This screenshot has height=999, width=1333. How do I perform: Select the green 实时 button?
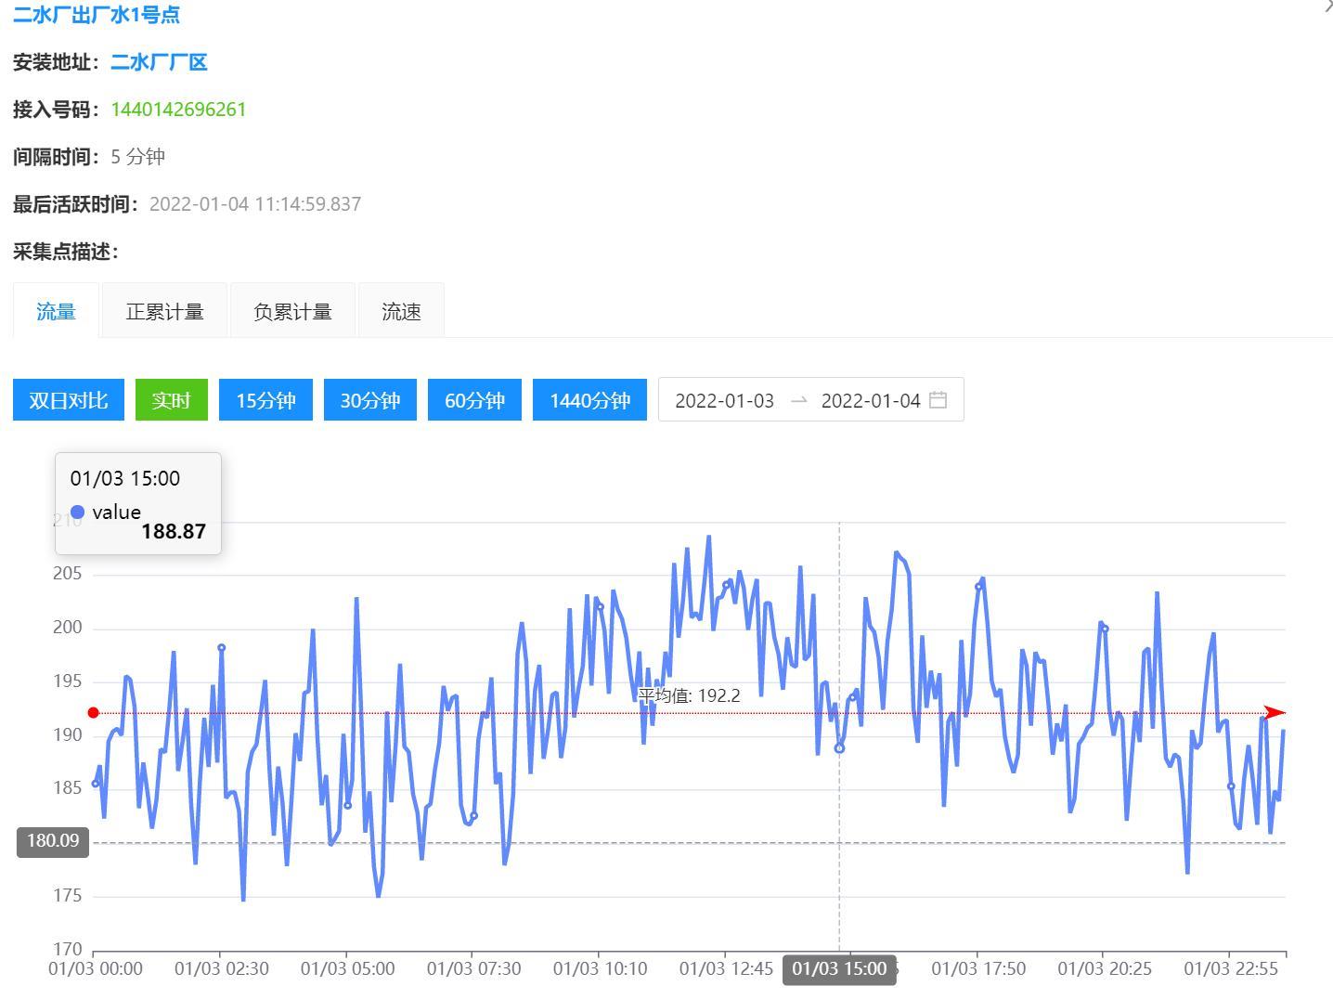(x=172, y=400)
